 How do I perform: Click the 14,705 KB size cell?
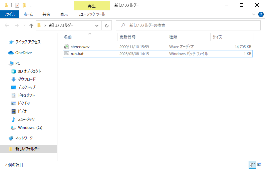coord(243,47)
